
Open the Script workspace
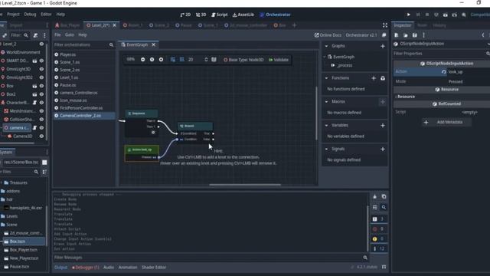point(220,15)
